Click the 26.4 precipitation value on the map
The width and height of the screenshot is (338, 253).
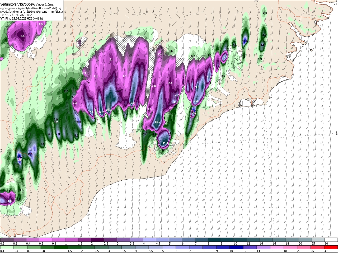tap(108, 110)
